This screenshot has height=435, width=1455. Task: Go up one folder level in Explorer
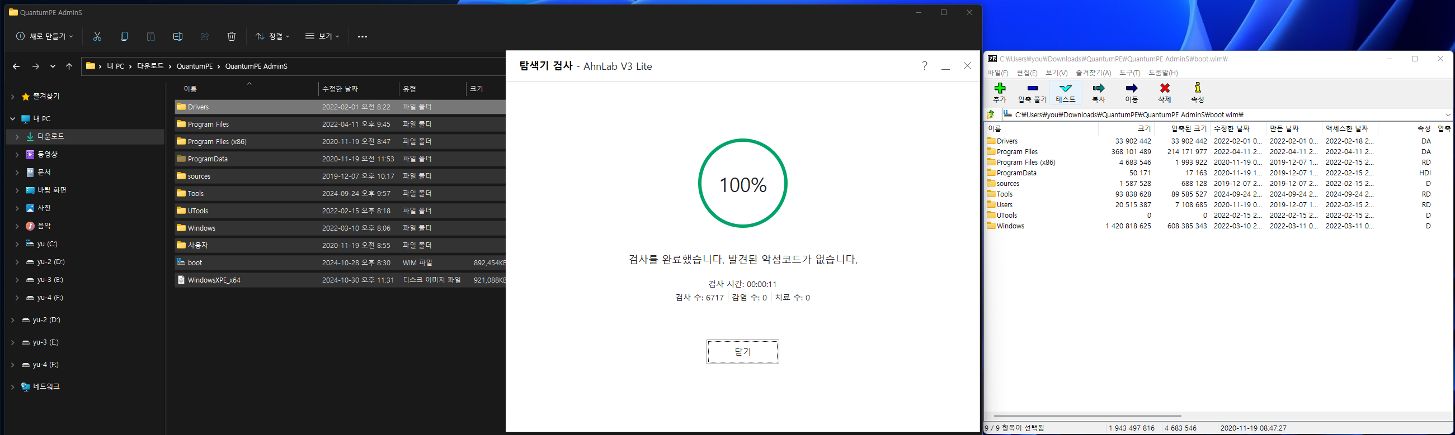tap(69, 66)
